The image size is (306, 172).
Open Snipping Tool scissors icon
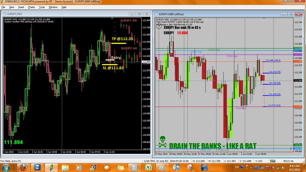(190, 168)
